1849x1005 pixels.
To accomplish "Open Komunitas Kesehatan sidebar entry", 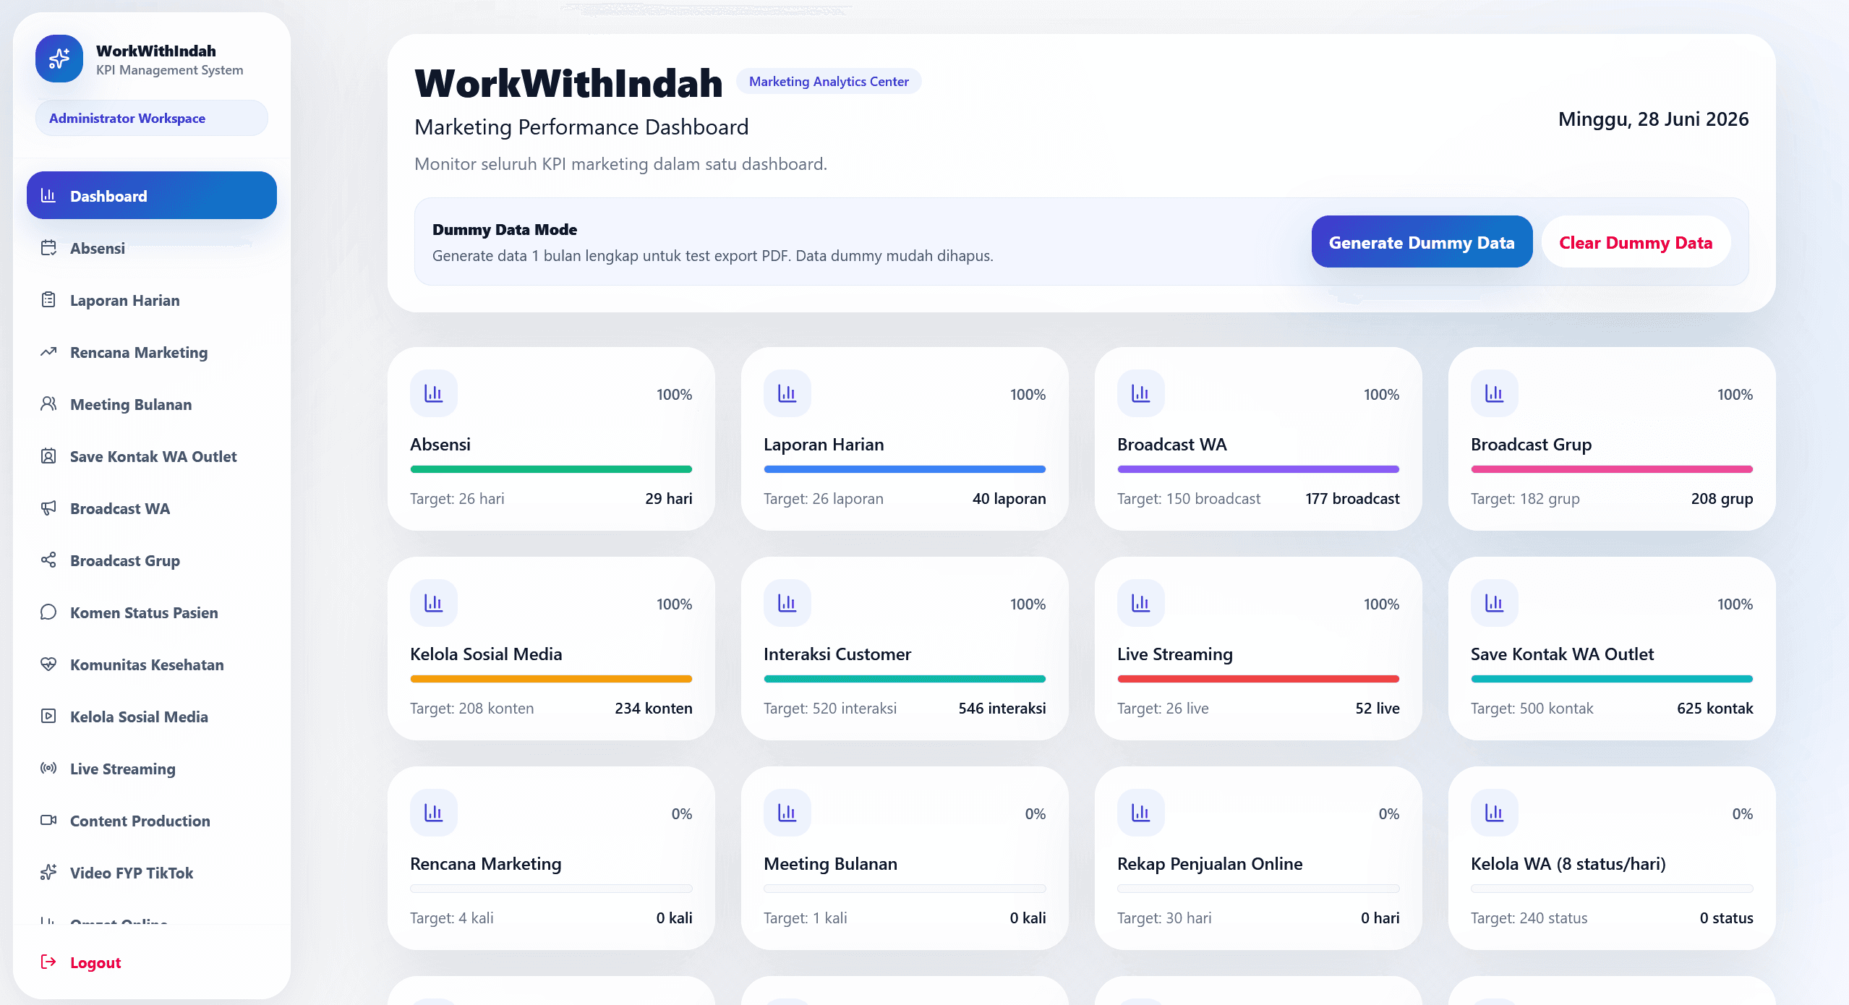I will click(x=152, y=664).
